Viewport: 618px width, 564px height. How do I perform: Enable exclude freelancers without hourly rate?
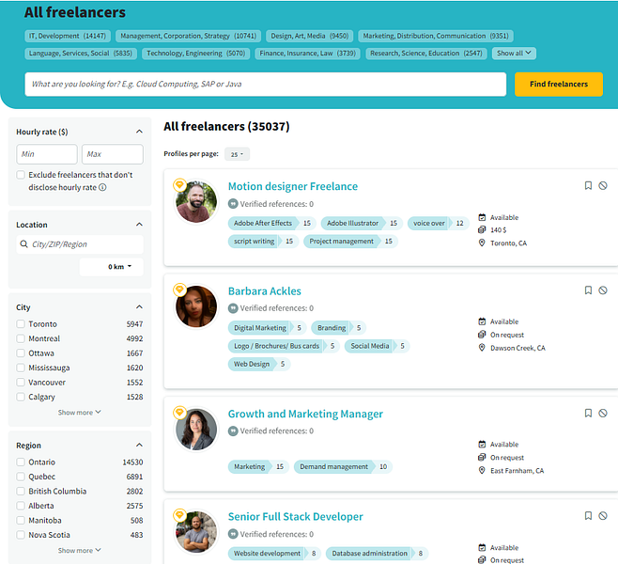[x=21, y=175]
